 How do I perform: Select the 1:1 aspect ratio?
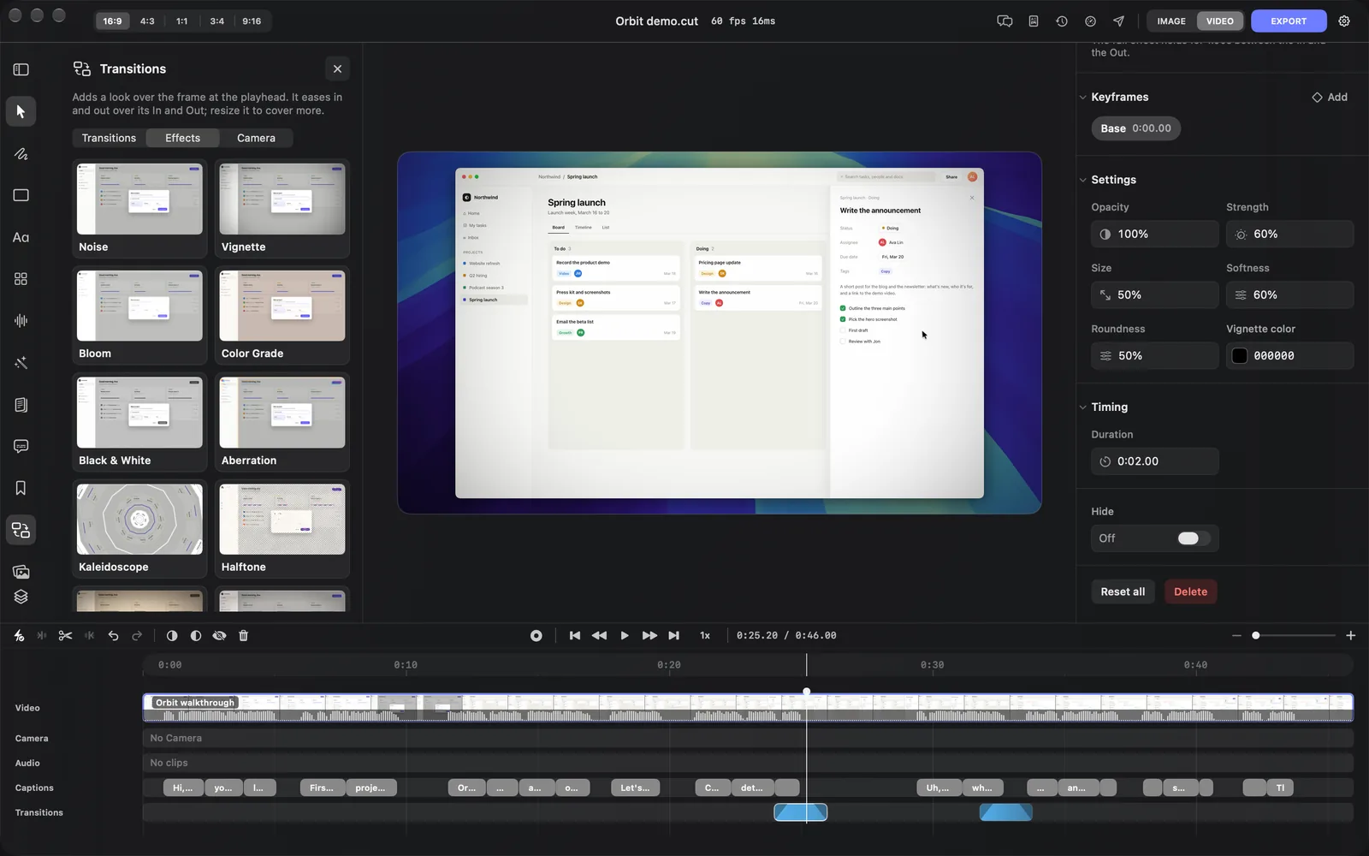182,21
